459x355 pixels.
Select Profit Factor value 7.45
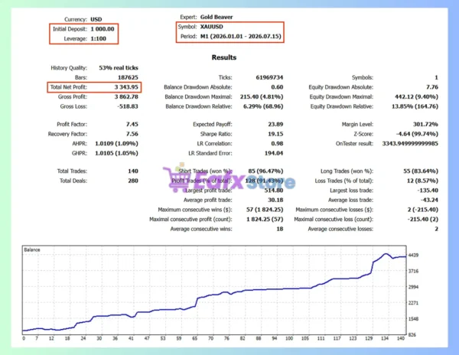pyautogui.click(x=132, y=125)
